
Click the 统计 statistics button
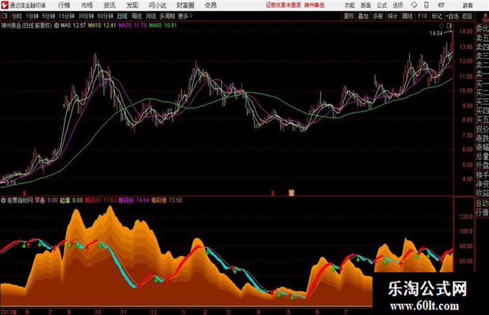point(393,16)
